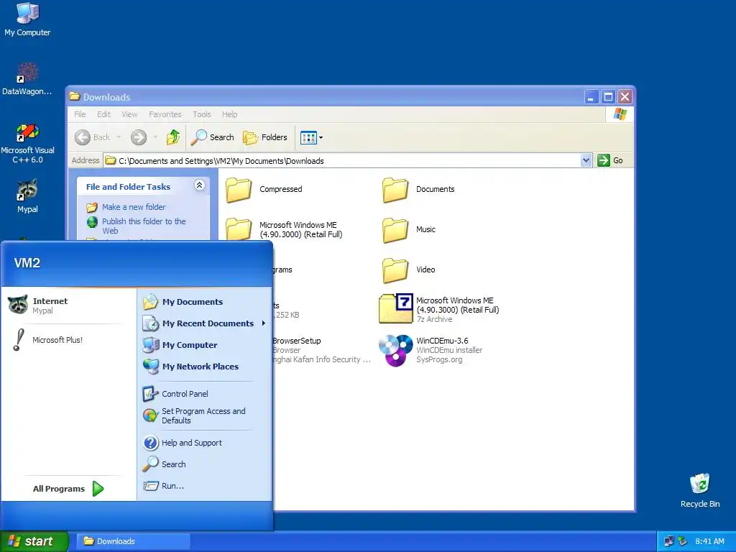Click Publish this folder to the Web
The image size is (736, 552).
pos(144,226)
